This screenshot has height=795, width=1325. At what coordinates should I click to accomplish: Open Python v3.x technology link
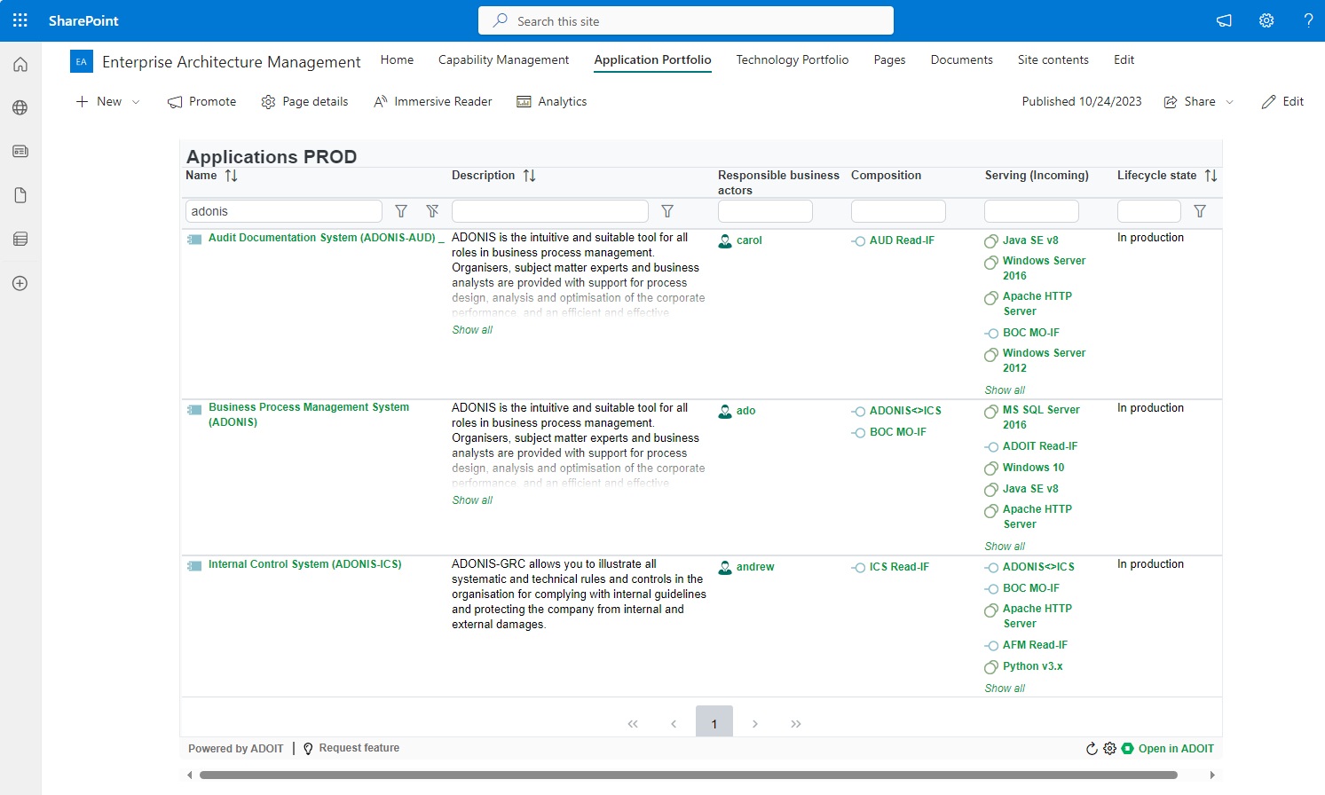1032,666
